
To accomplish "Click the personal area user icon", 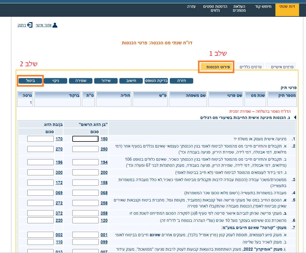I will click(55, 25).
